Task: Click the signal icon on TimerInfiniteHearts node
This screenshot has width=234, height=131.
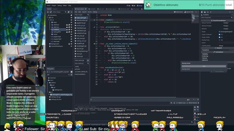Action: tap(71, 46)
